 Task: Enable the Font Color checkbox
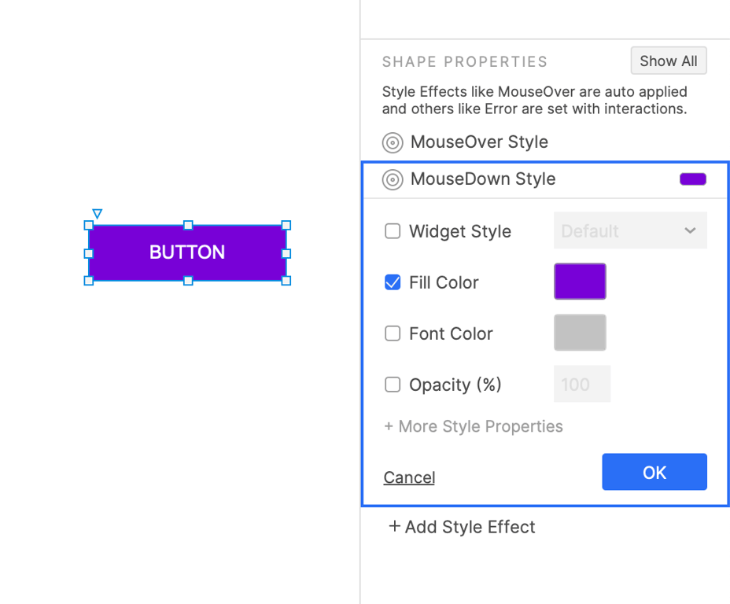click(x=393, y=333)
